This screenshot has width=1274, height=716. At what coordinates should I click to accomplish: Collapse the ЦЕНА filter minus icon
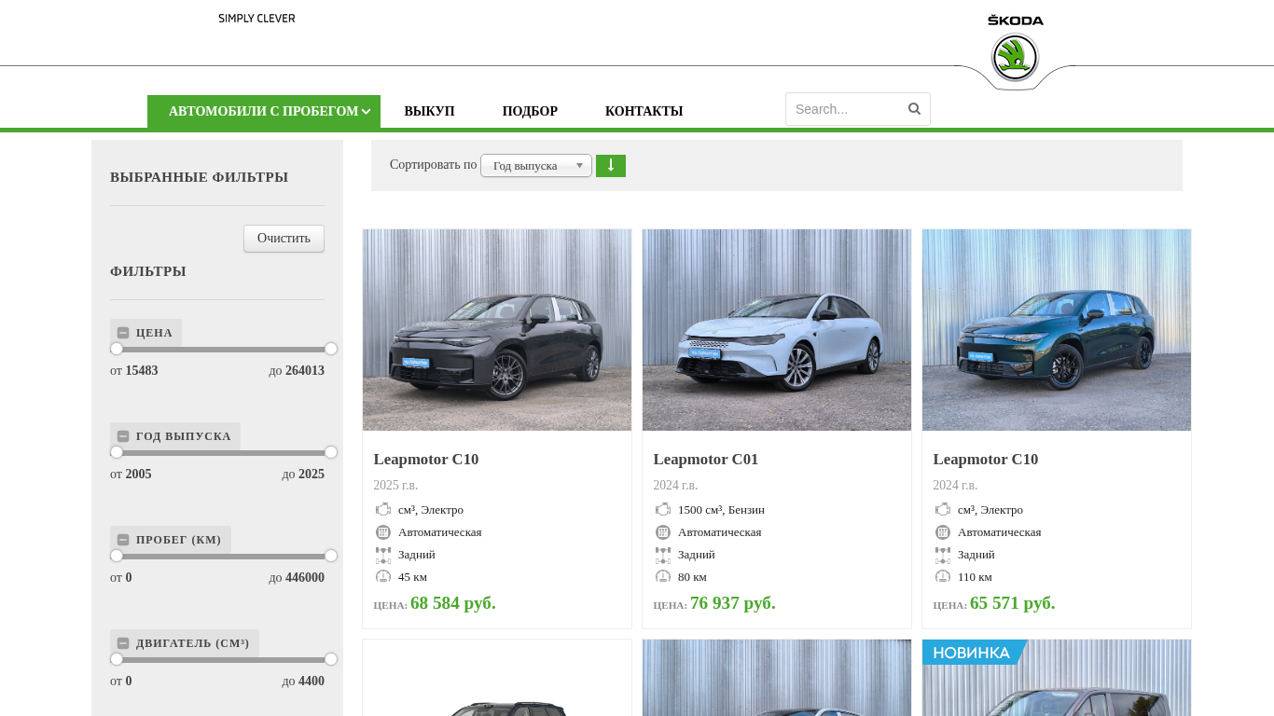click(x=123, y=333)
